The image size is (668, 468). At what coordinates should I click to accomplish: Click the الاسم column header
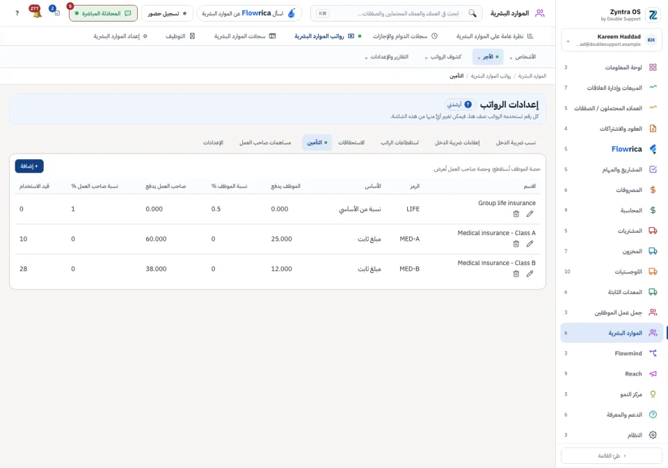coord(530,186)
